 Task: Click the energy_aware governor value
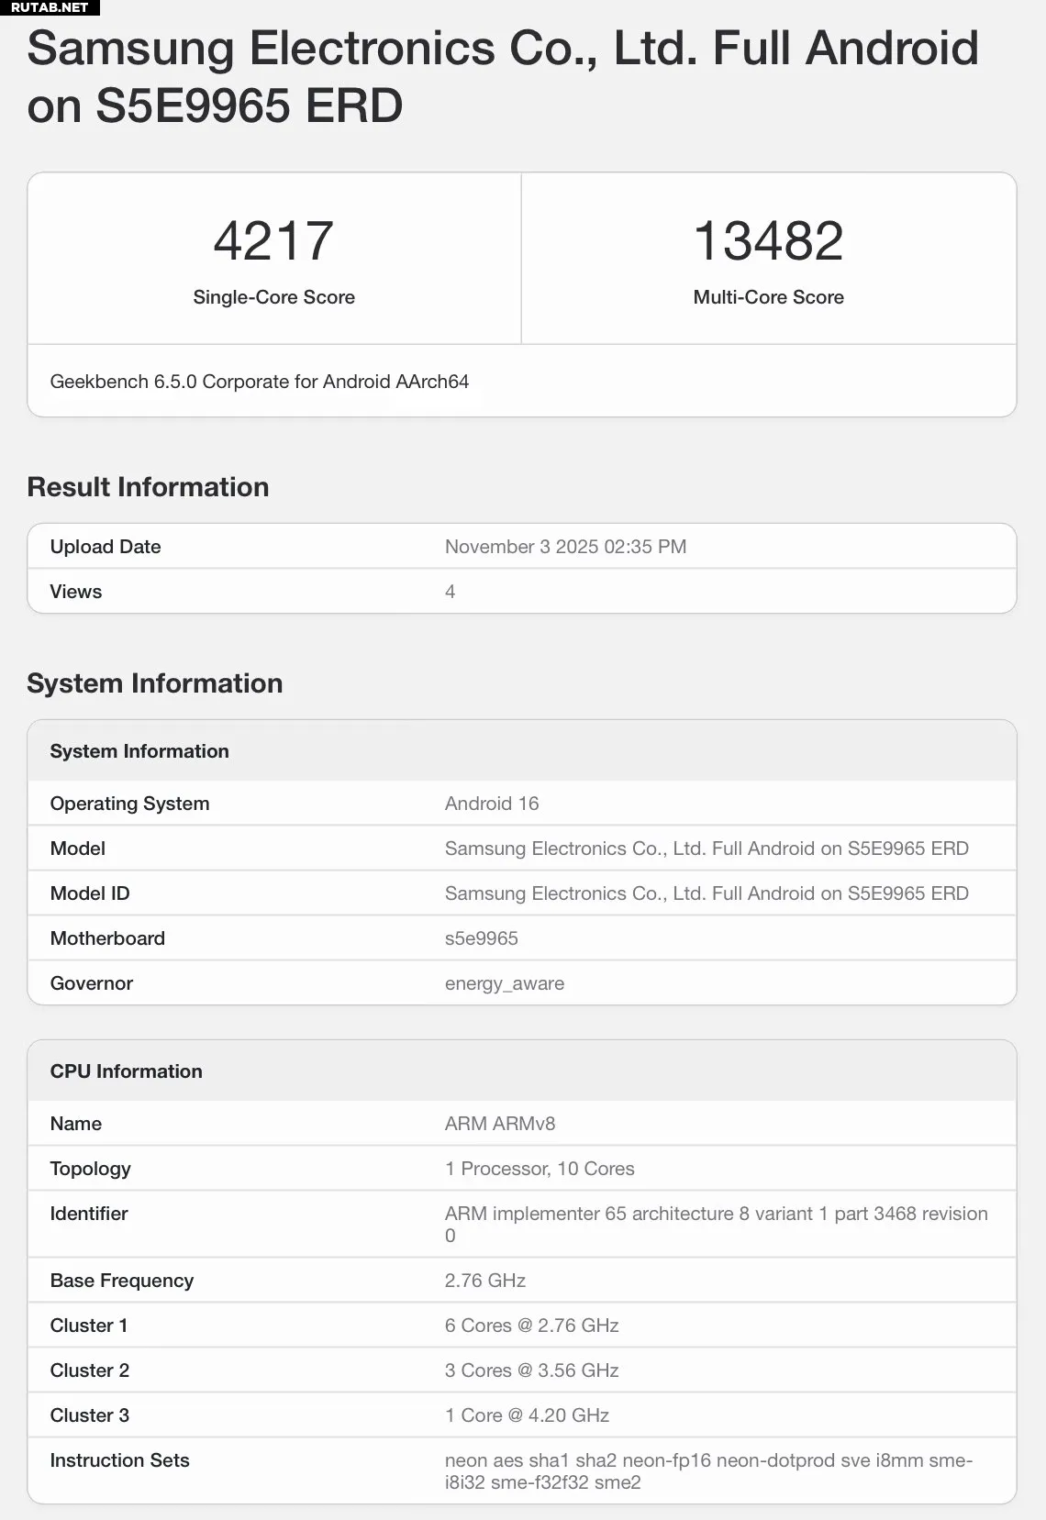point(505,983)
